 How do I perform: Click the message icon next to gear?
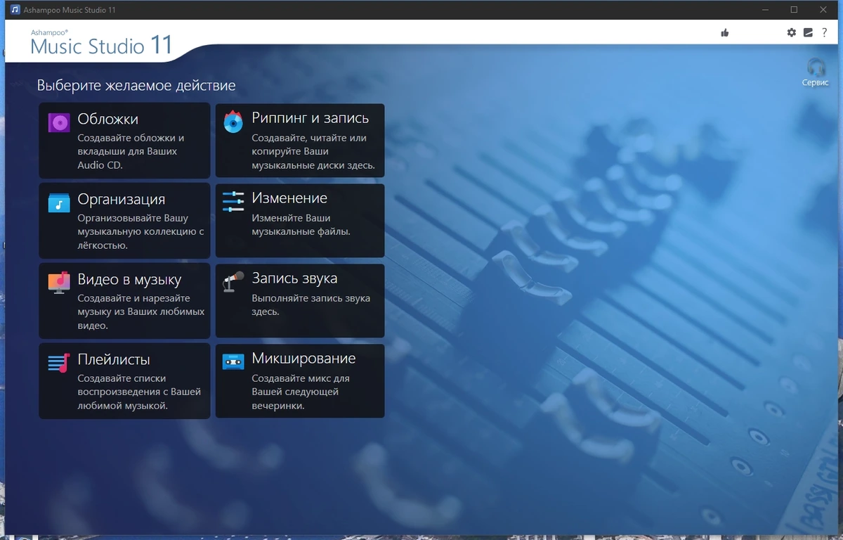point(809,32)
